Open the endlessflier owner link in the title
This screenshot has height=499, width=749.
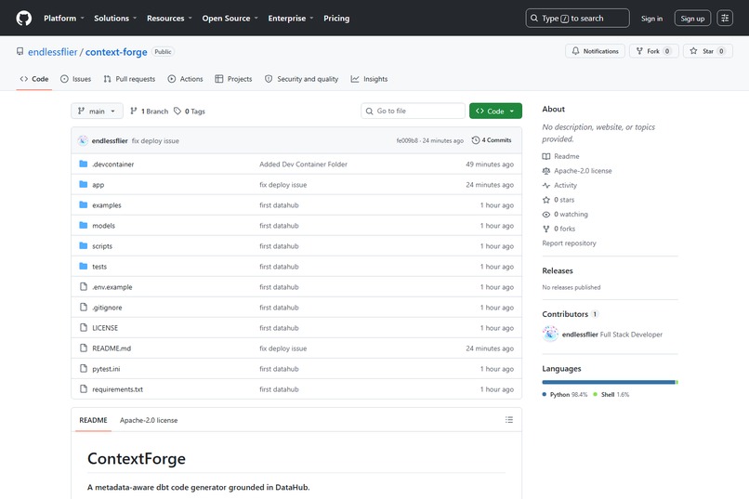tap(53, 51)
